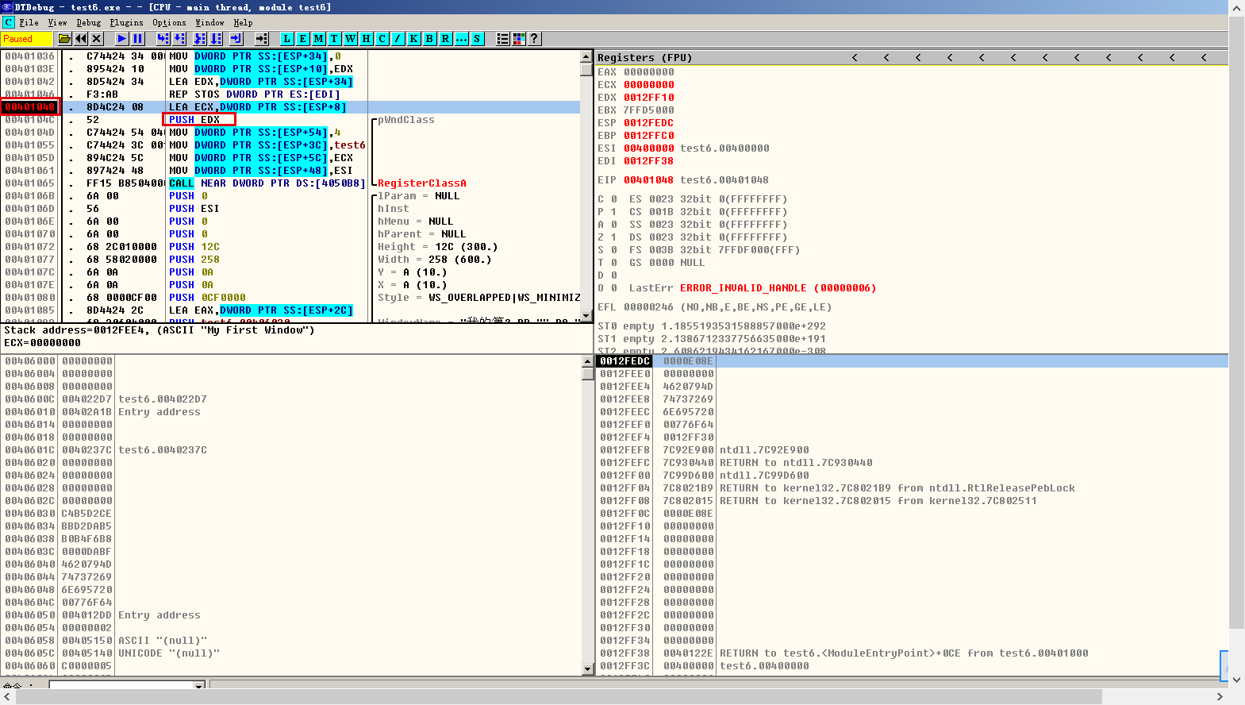Screen dimensions: 1245x705
Task: Open the Plugins menu
Action: (127, 22)
